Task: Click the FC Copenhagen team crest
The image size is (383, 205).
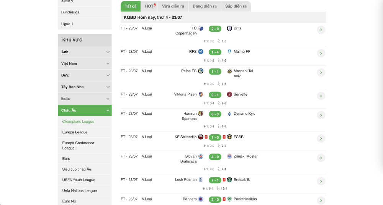Action: [x=201, y=28]
